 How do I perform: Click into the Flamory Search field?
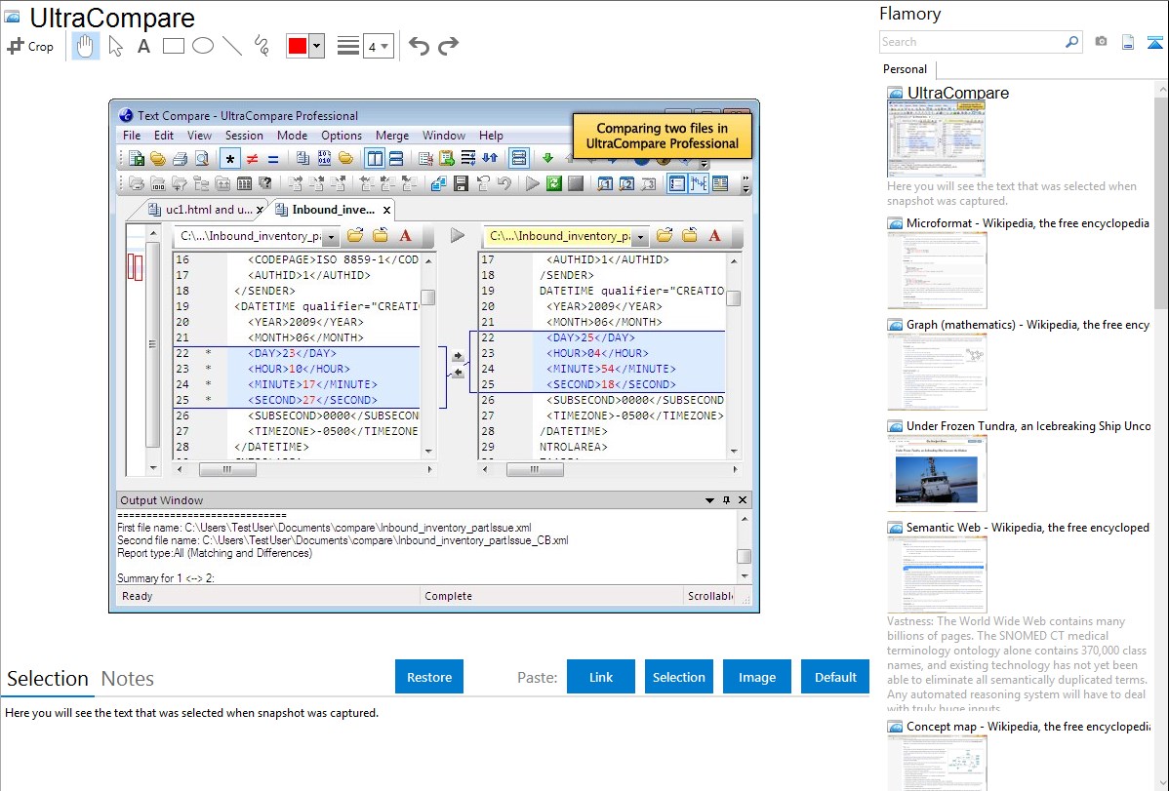971,42
